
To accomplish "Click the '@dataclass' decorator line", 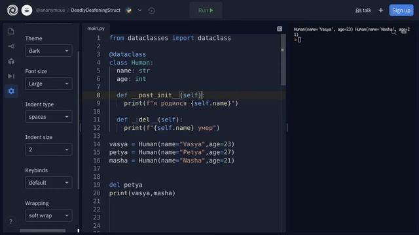I will pyautogui.click(x=128, y=54).
